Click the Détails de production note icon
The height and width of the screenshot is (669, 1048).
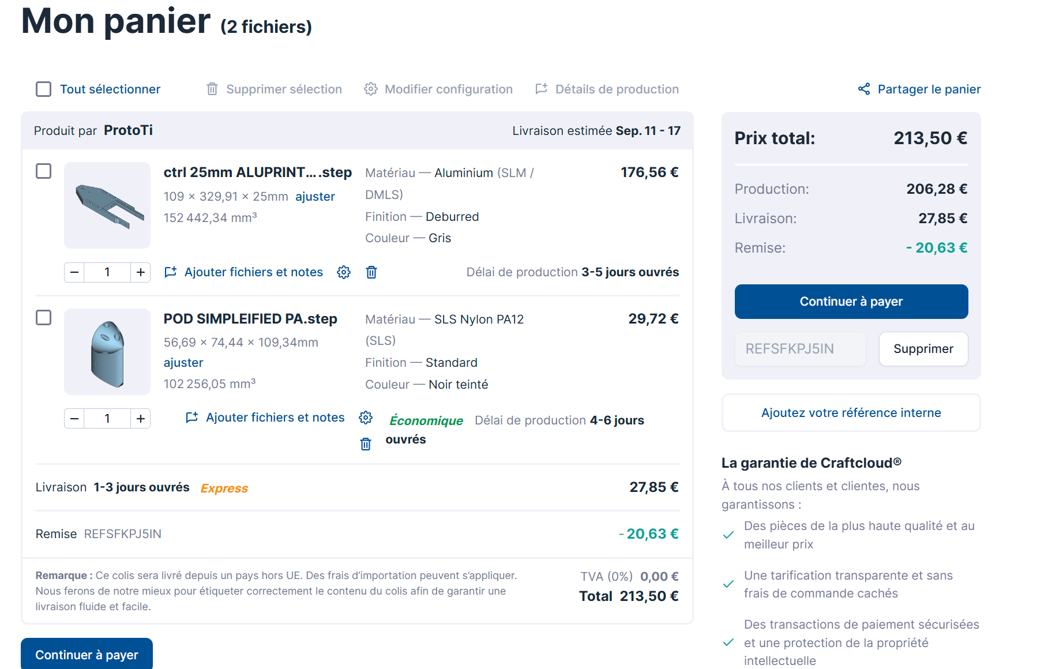[x=541, y=89]
